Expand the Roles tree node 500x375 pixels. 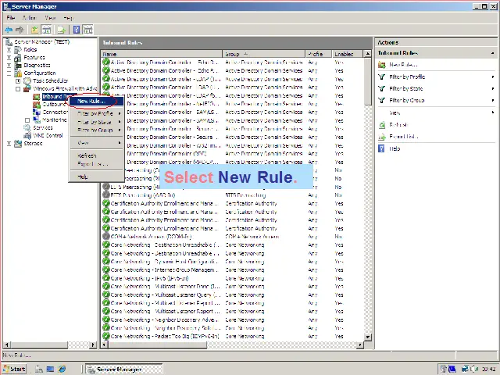[9, 50]
